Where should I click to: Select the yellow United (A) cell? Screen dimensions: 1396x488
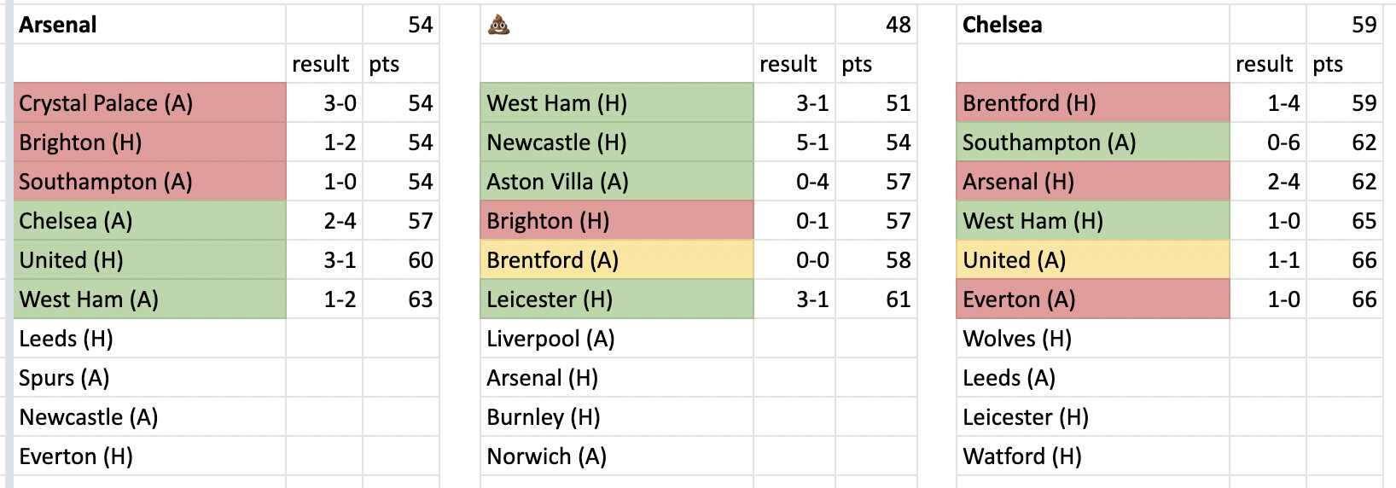pos(1092,260)
